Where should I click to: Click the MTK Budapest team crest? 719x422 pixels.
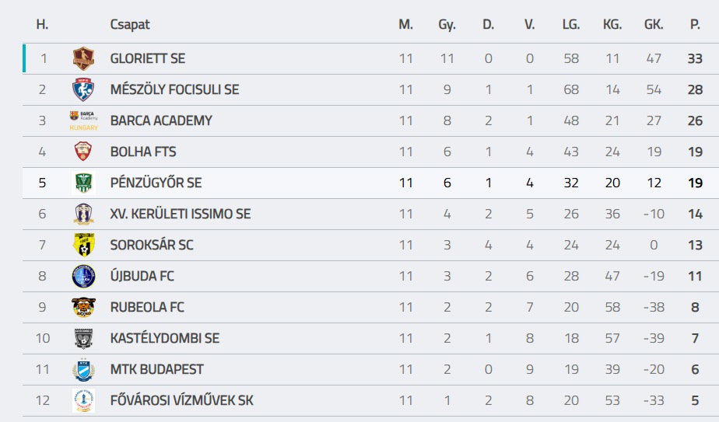[83, 369]
